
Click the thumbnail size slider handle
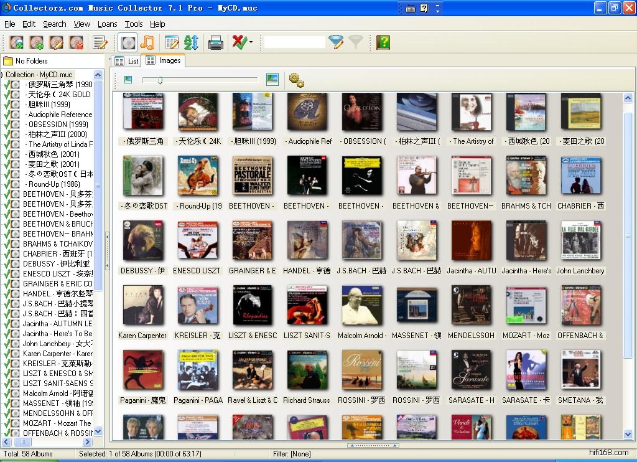160,80
